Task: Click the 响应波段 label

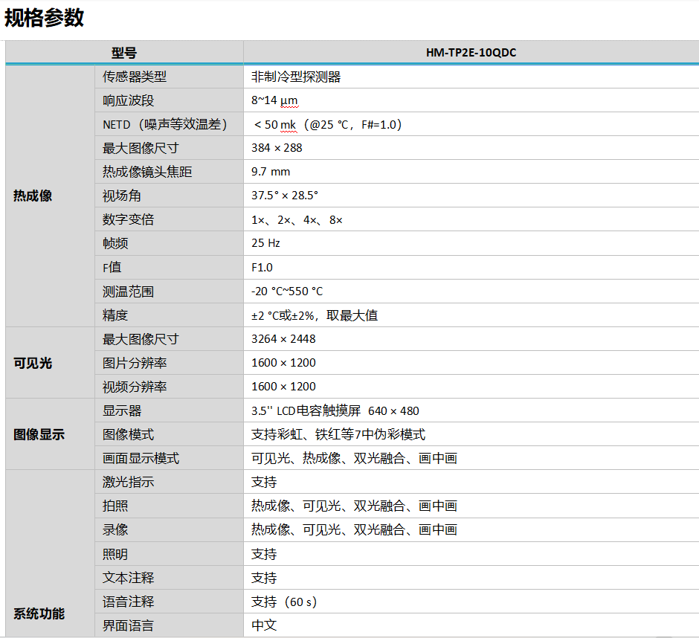Action: (x=129, y=100)
